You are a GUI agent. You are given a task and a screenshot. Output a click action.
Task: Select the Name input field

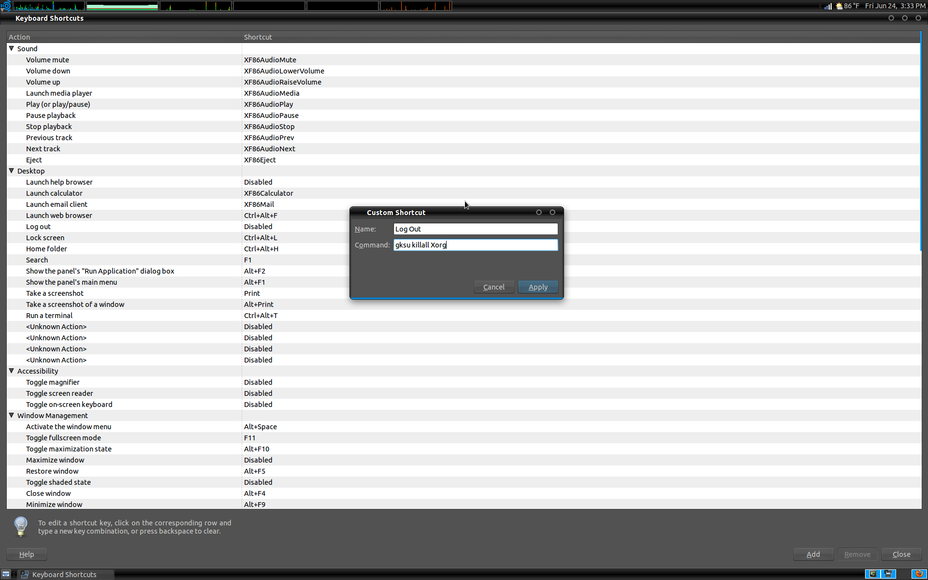pyautogui.click(x=476, y=229)
